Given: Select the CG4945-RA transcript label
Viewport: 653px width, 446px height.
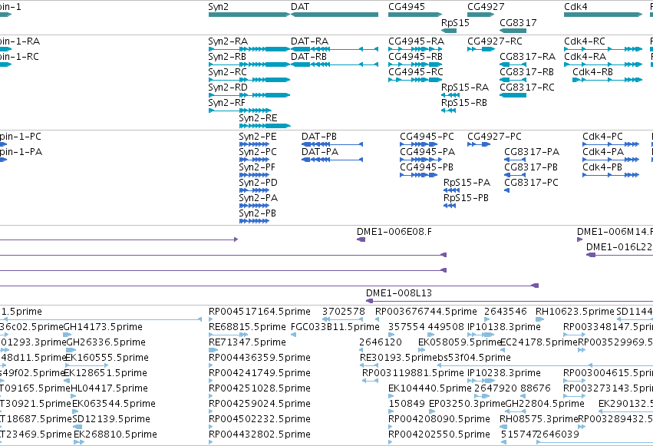Looking at the screenshot, I should [416, 41].
